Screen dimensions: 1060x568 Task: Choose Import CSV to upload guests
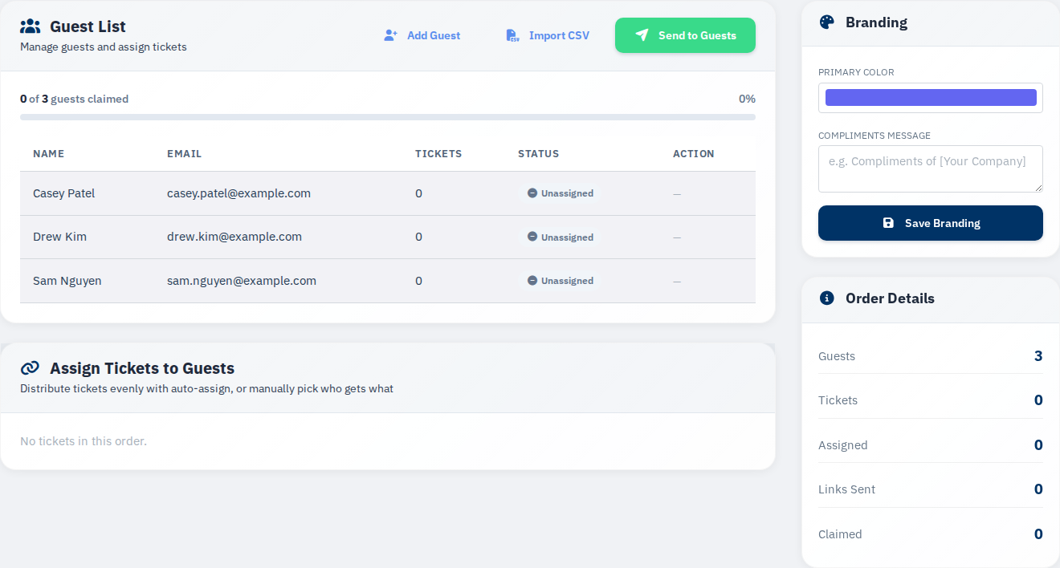pyautogui.click(x=548, y=35)
